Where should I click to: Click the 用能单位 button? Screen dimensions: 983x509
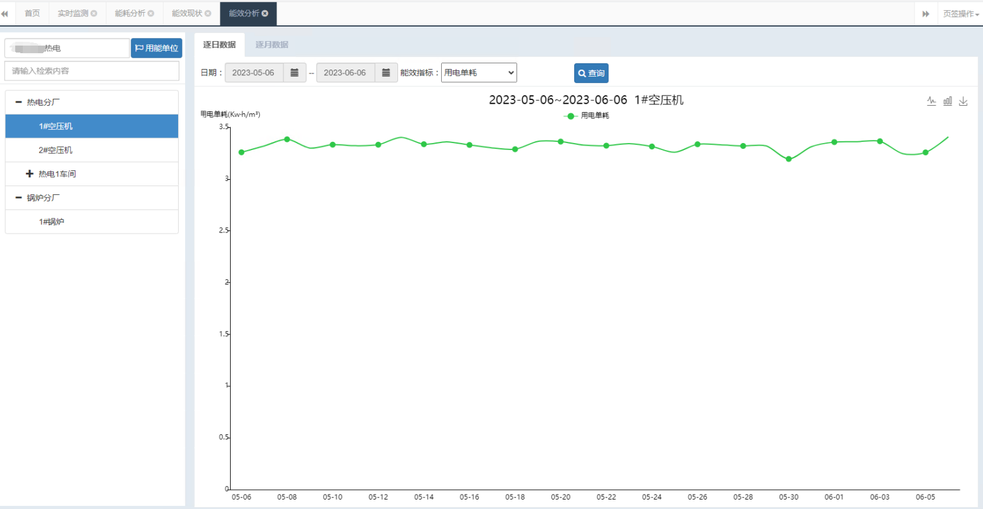click(x=157, y=48)
